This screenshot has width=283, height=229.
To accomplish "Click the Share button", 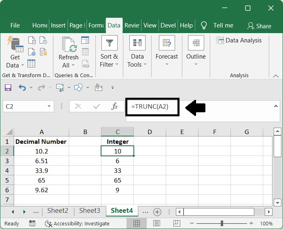I will (259, 26).
